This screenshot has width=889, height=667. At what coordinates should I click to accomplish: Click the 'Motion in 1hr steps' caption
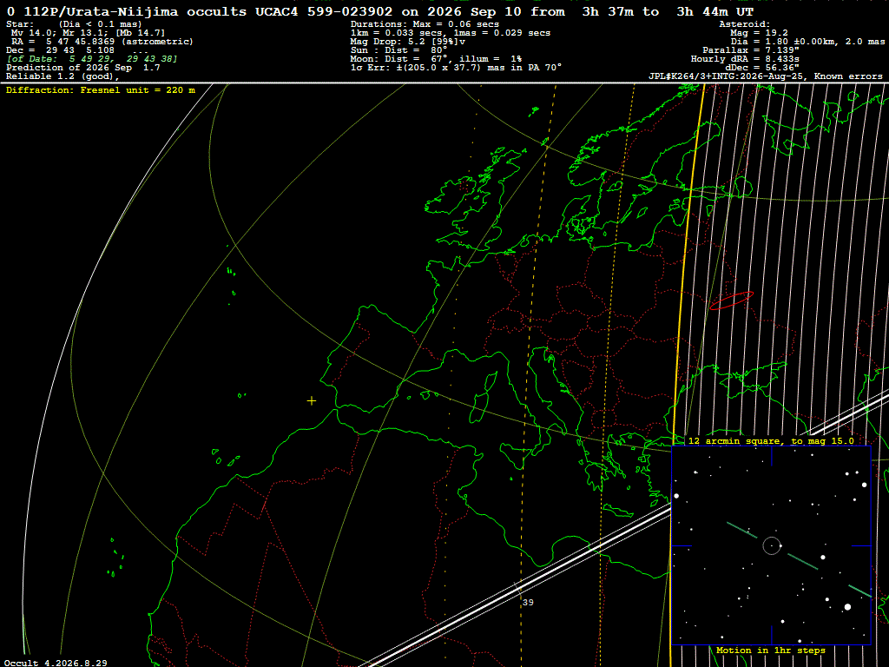click(771, 650)
